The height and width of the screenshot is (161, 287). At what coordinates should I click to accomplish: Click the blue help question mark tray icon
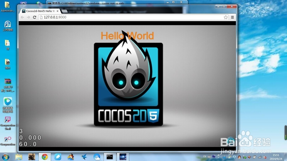pos(214,157)
